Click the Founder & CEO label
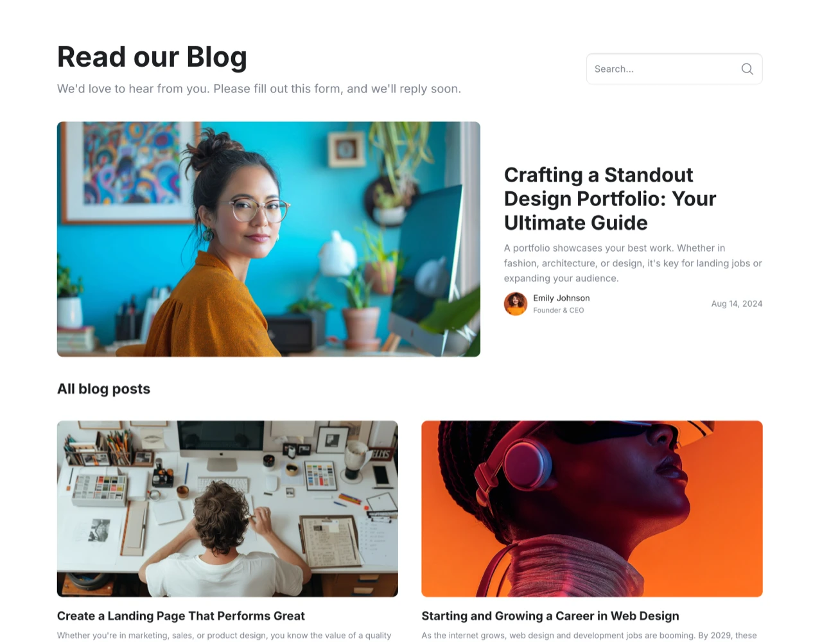The image size is (822, 642). click(558, 310)
